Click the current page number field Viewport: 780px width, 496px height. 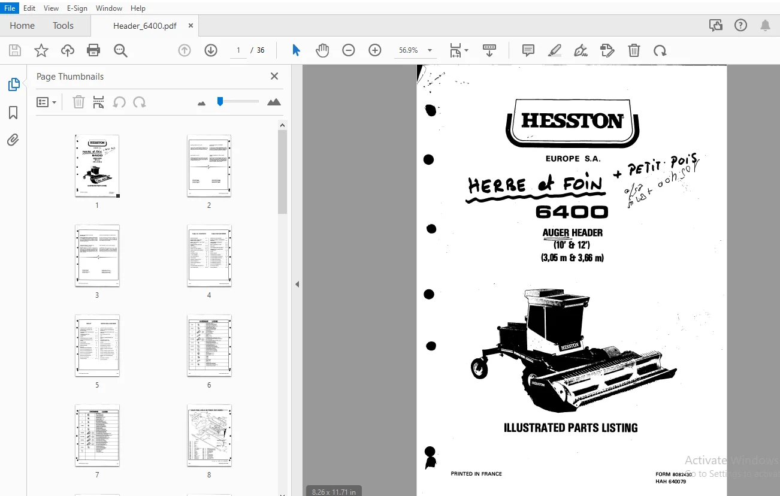pyautogui.click(x=238, y=50)
